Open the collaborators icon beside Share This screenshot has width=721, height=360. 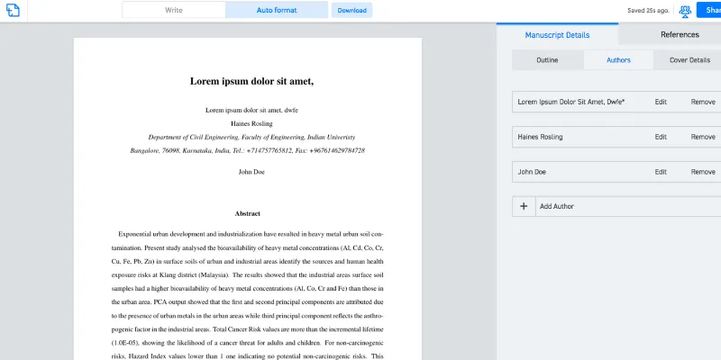click(x=685, y=11)
